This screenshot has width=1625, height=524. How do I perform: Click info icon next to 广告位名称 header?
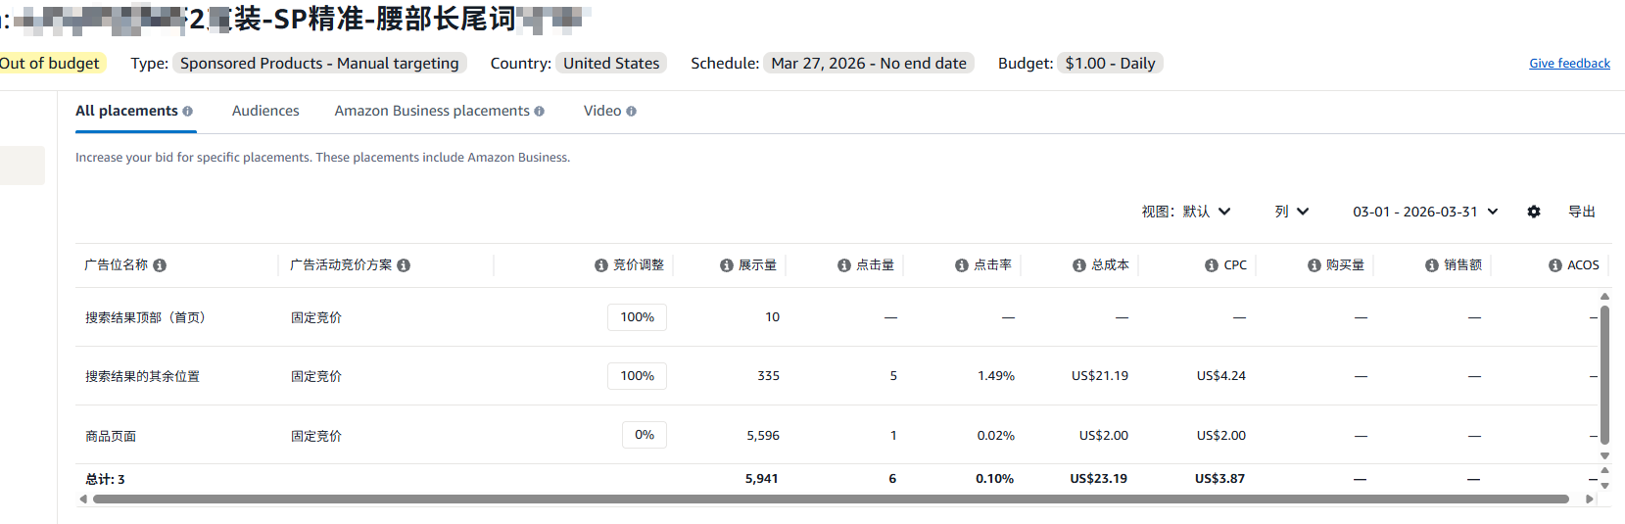tap(160, 265)
